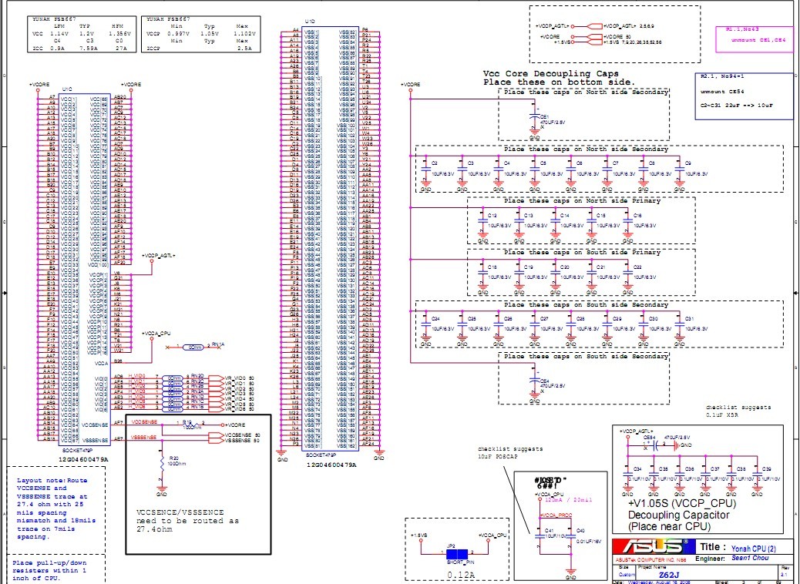800x584 pixels.
Task: Click the VSSSENSE off-page port
Action: pos(216,440)
